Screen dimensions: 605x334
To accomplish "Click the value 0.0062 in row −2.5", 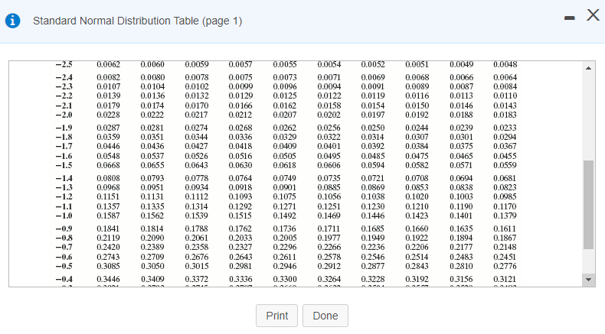I will tap(109, 64).
